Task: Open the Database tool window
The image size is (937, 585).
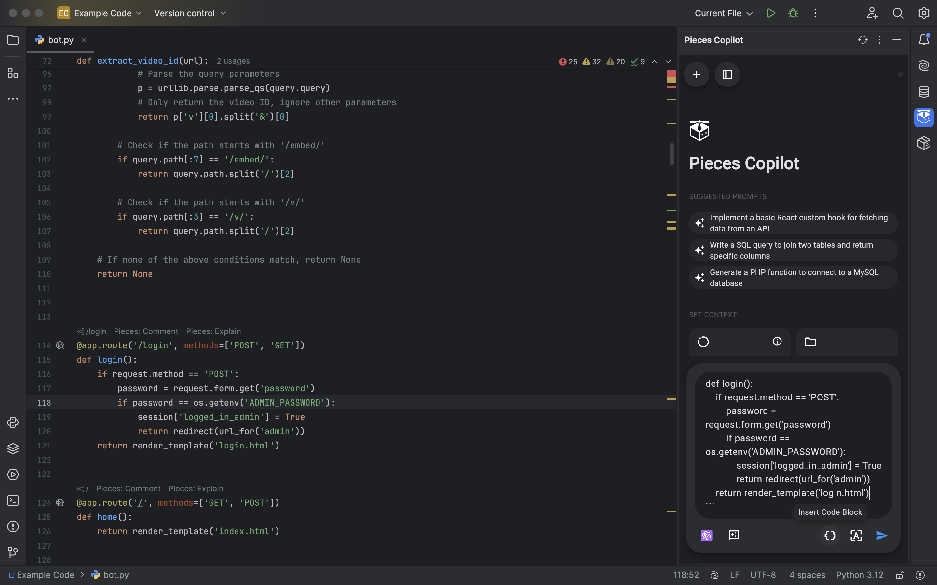Action: pyautogui.click(x=924, y=92)
